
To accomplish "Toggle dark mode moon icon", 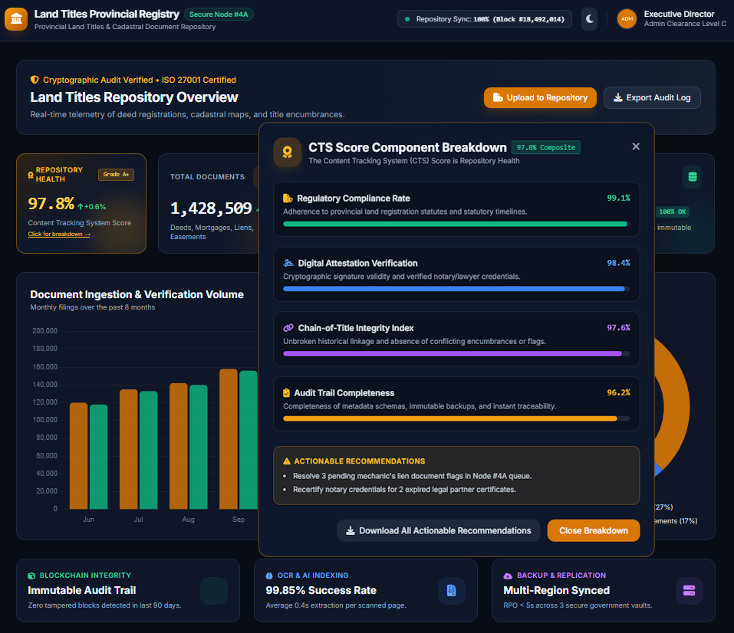I will [589, 19].
